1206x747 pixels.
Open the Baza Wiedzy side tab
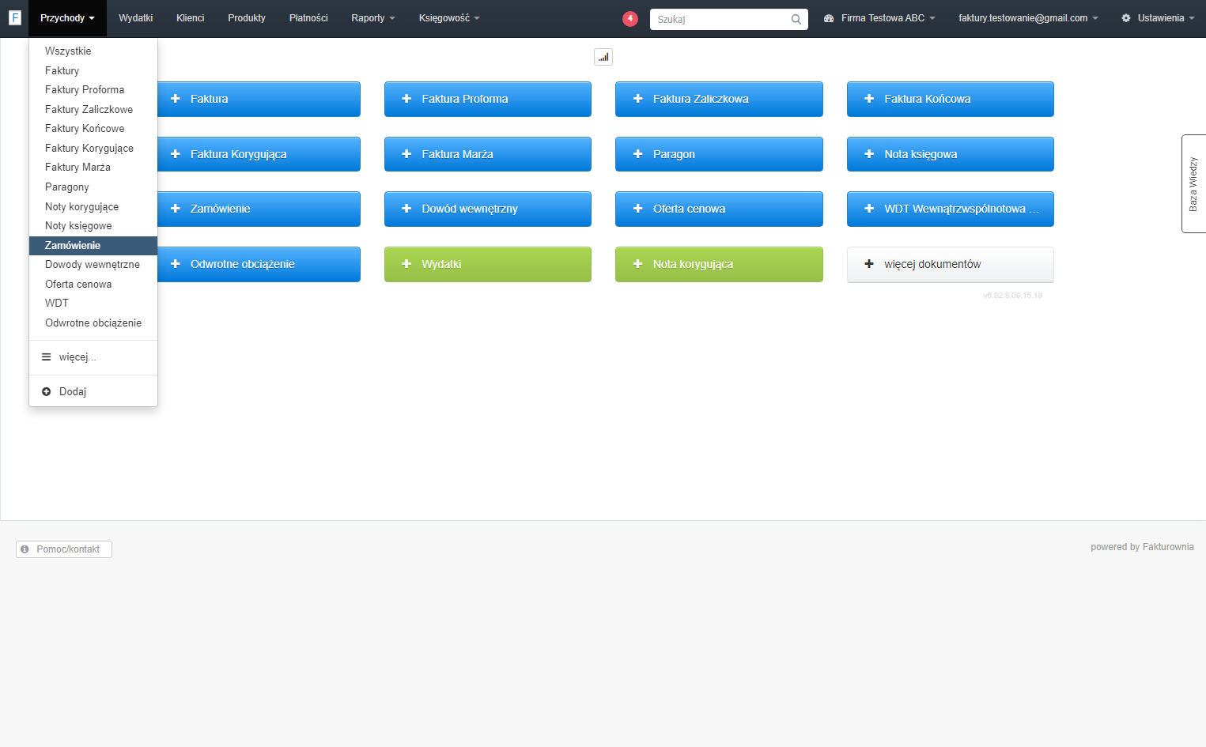1193,183
